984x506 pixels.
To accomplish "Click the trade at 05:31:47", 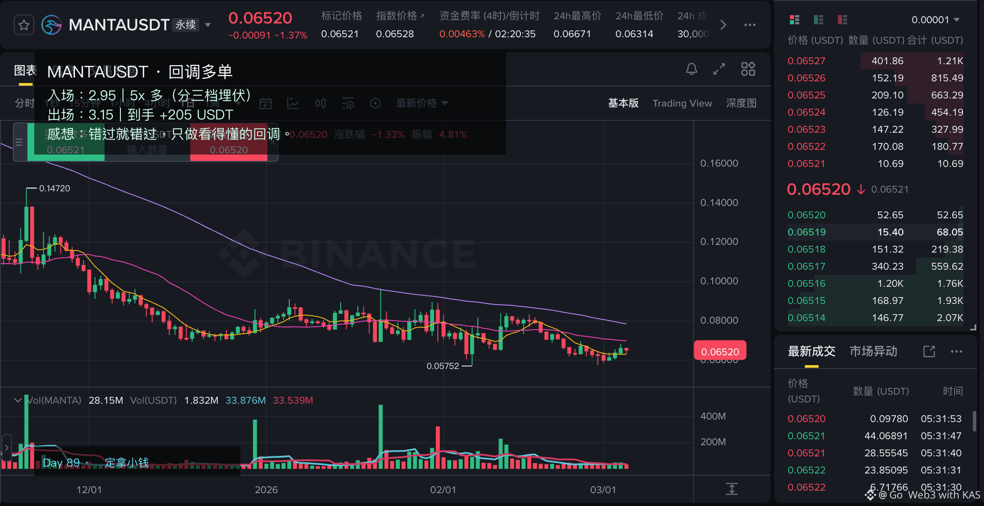I will pos(874,436).
